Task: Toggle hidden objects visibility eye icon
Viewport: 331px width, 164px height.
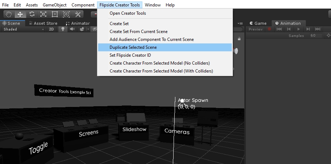Action: (x=95, y=29)
